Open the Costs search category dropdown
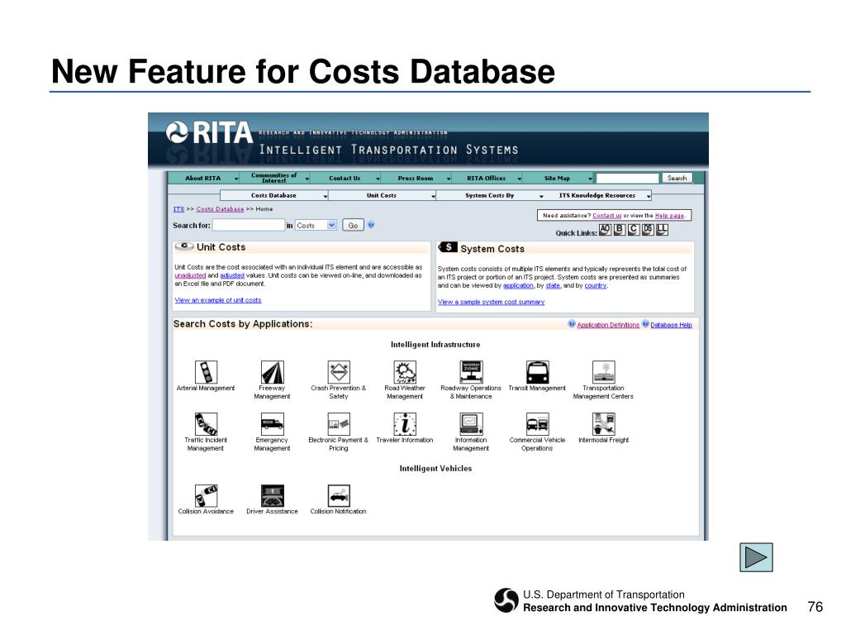The height and width of the screenshot is (635, 846). pos(332,225)
